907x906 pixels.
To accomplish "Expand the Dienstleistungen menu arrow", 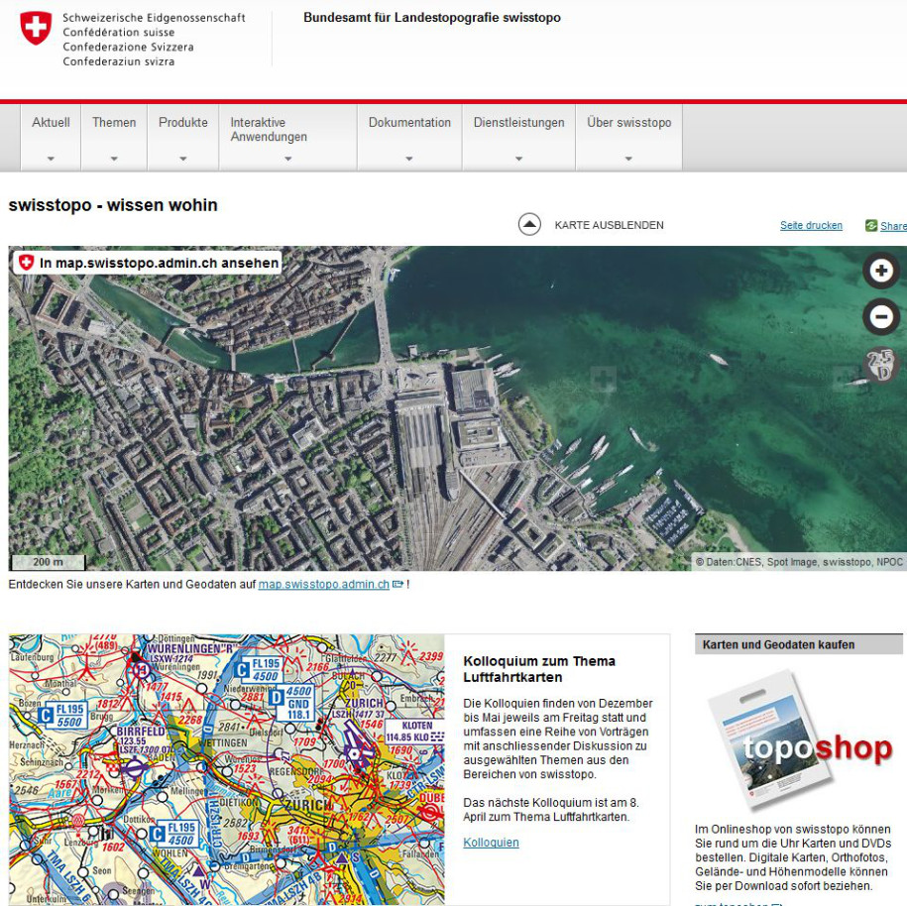I will [518, 159].
